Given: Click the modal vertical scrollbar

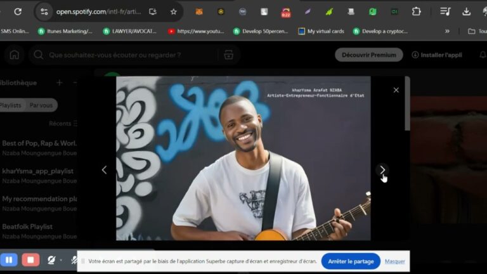Looking at the screenshot, I should [x=407, y=103].
